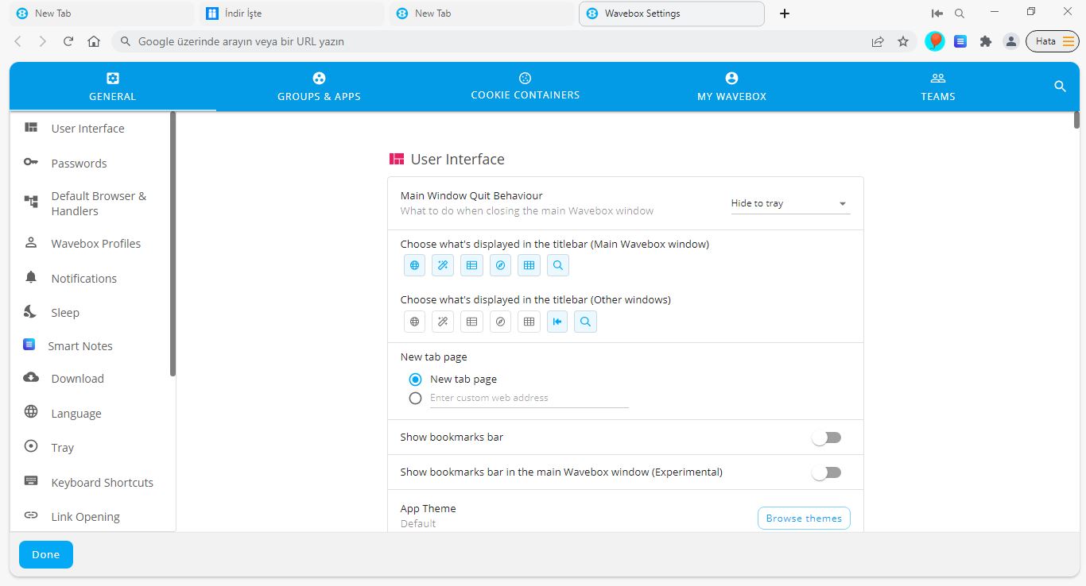Open Tray settings in sidebar

point(89,448)
